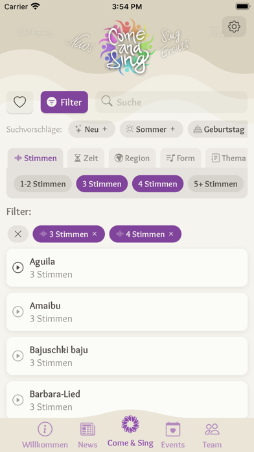Image resolution: width=254 pixels, height=452 pixels.
Task: Switch to the Region filter tab
Action: click(132, 158)
